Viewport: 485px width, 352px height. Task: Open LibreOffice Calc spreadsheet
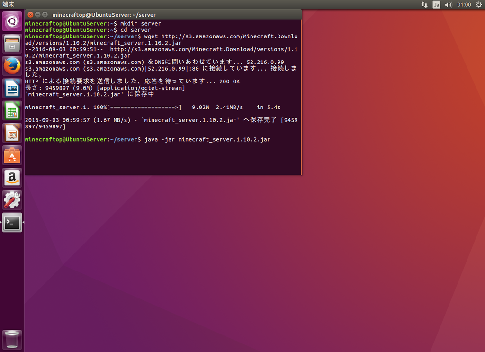pyautogui.click(x=12, y=110)
